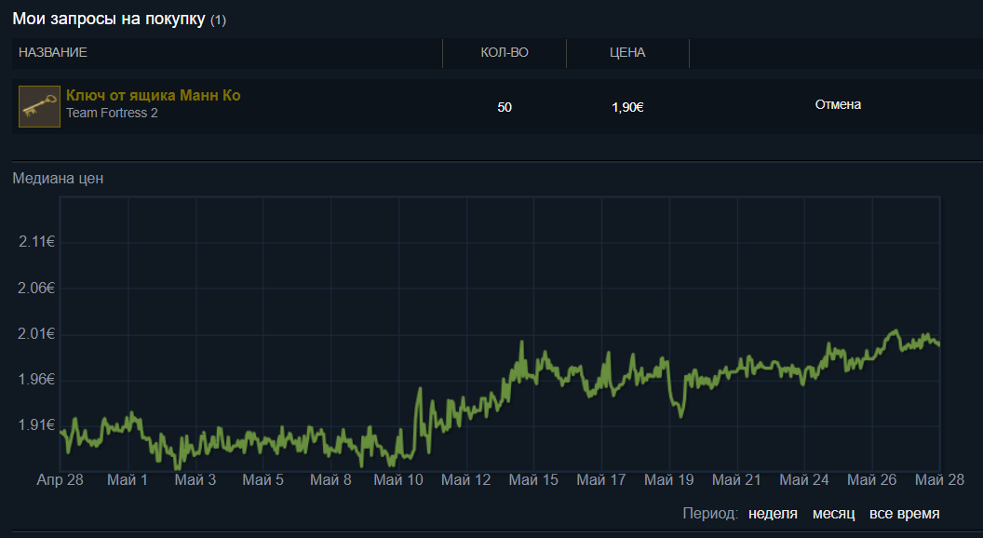
Task: Click the 'Май 24' x-axis label
Action: pos(804,479)
